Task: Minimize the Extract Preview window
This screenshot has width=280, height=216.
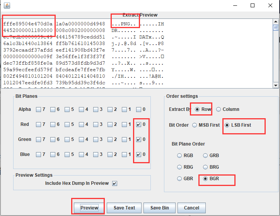Action: (235, 5)
